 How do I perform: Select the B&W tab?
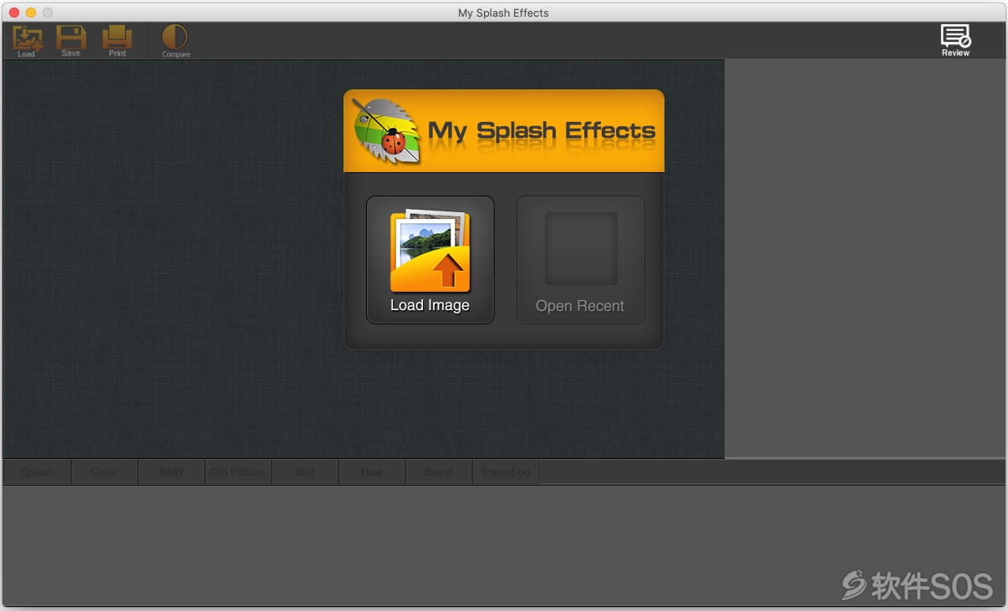pyautogui.click(x=171, y=471)
